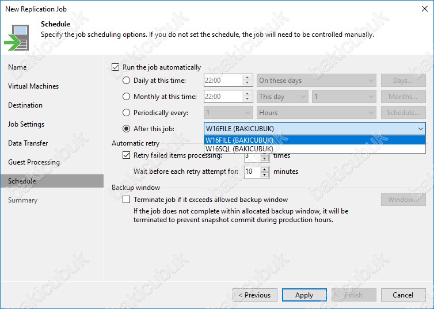This screenshot has height=309, width=434.
Task: Select Daily at this time radio button
Action: [126, 81]
